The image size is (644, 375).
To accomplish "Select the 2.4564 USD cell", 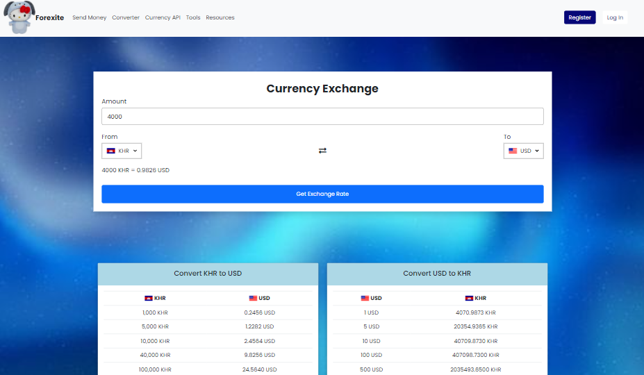I will (260, 341).
